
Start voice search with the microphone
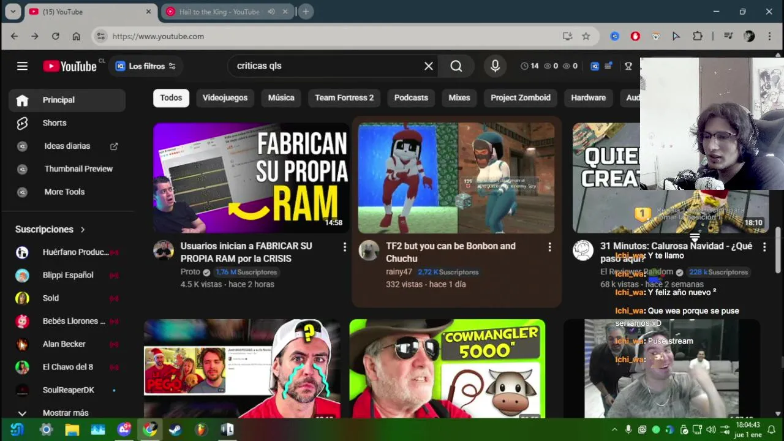tap(495, 66)
